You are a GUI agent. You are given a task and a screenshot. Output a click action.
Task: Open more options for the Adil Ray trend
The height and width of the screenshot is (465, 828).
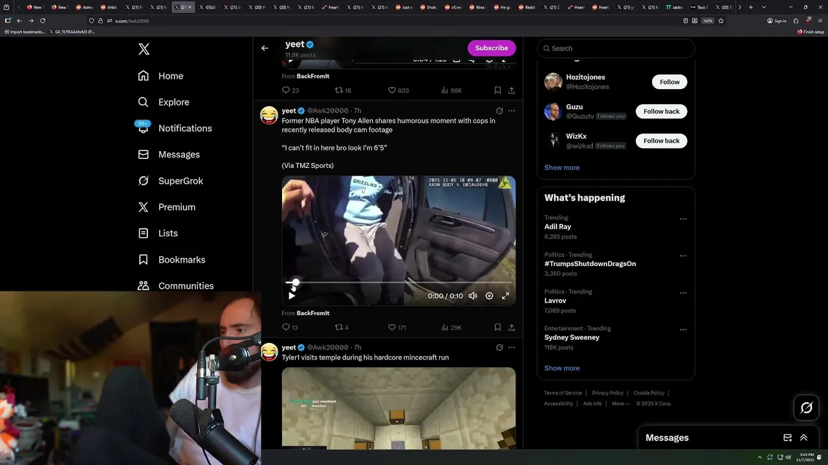pyautogui.click(x=683, y=219)
